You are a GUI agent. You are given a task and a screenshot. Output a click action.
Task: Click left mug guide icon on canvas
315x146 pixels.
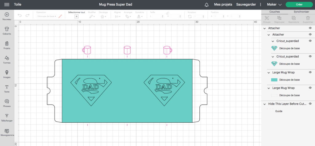(86, 50)
